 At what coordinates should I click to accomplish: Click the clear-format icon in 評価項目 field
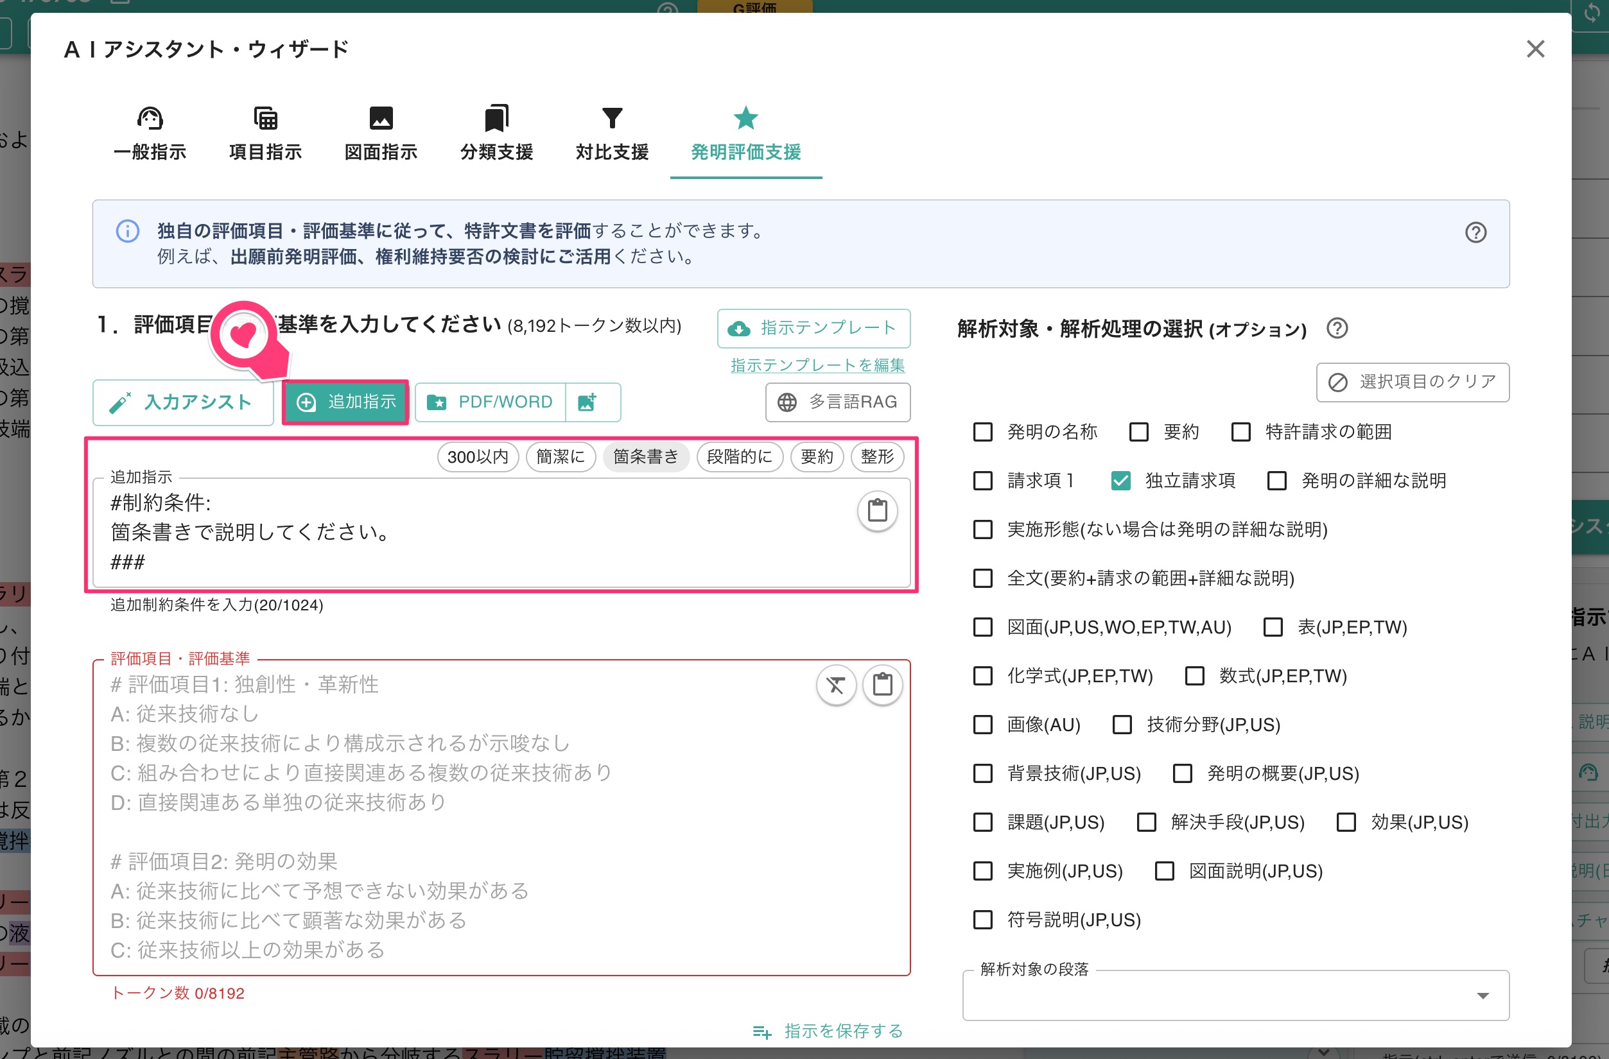tap(835, 685)
